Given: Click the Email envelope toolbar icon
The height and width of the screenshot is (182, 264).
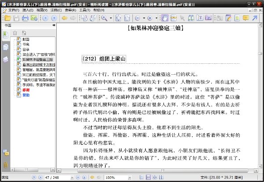Looking at the screenshot, I should [x=34, y=18].
